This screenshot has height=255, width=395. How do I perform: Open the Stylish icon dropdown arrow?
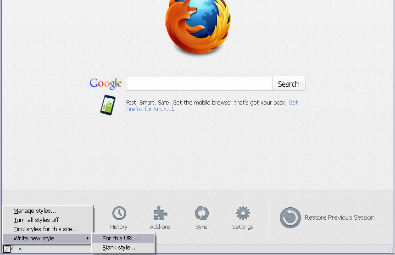tap(12, 249)
